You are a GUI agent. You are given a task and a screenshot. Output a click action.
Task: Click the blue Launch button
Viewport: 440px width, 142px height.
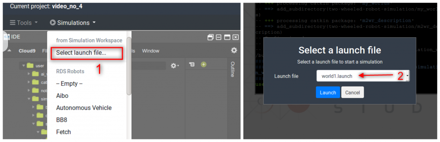click(x=328, y=92)
